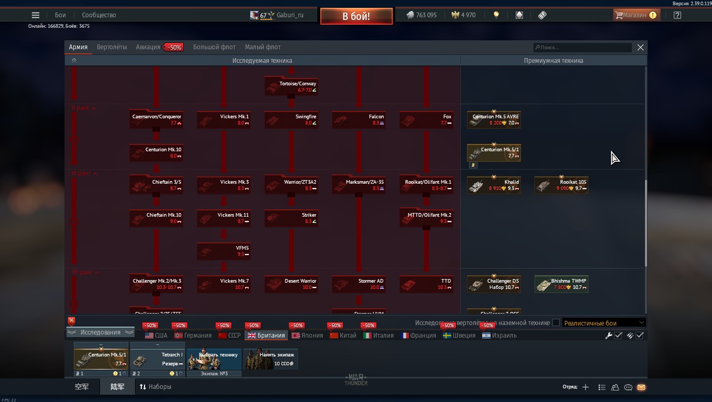This screenshot has width=712, height=402.
Task: Select the США nation tab
Action: [156, 336]
